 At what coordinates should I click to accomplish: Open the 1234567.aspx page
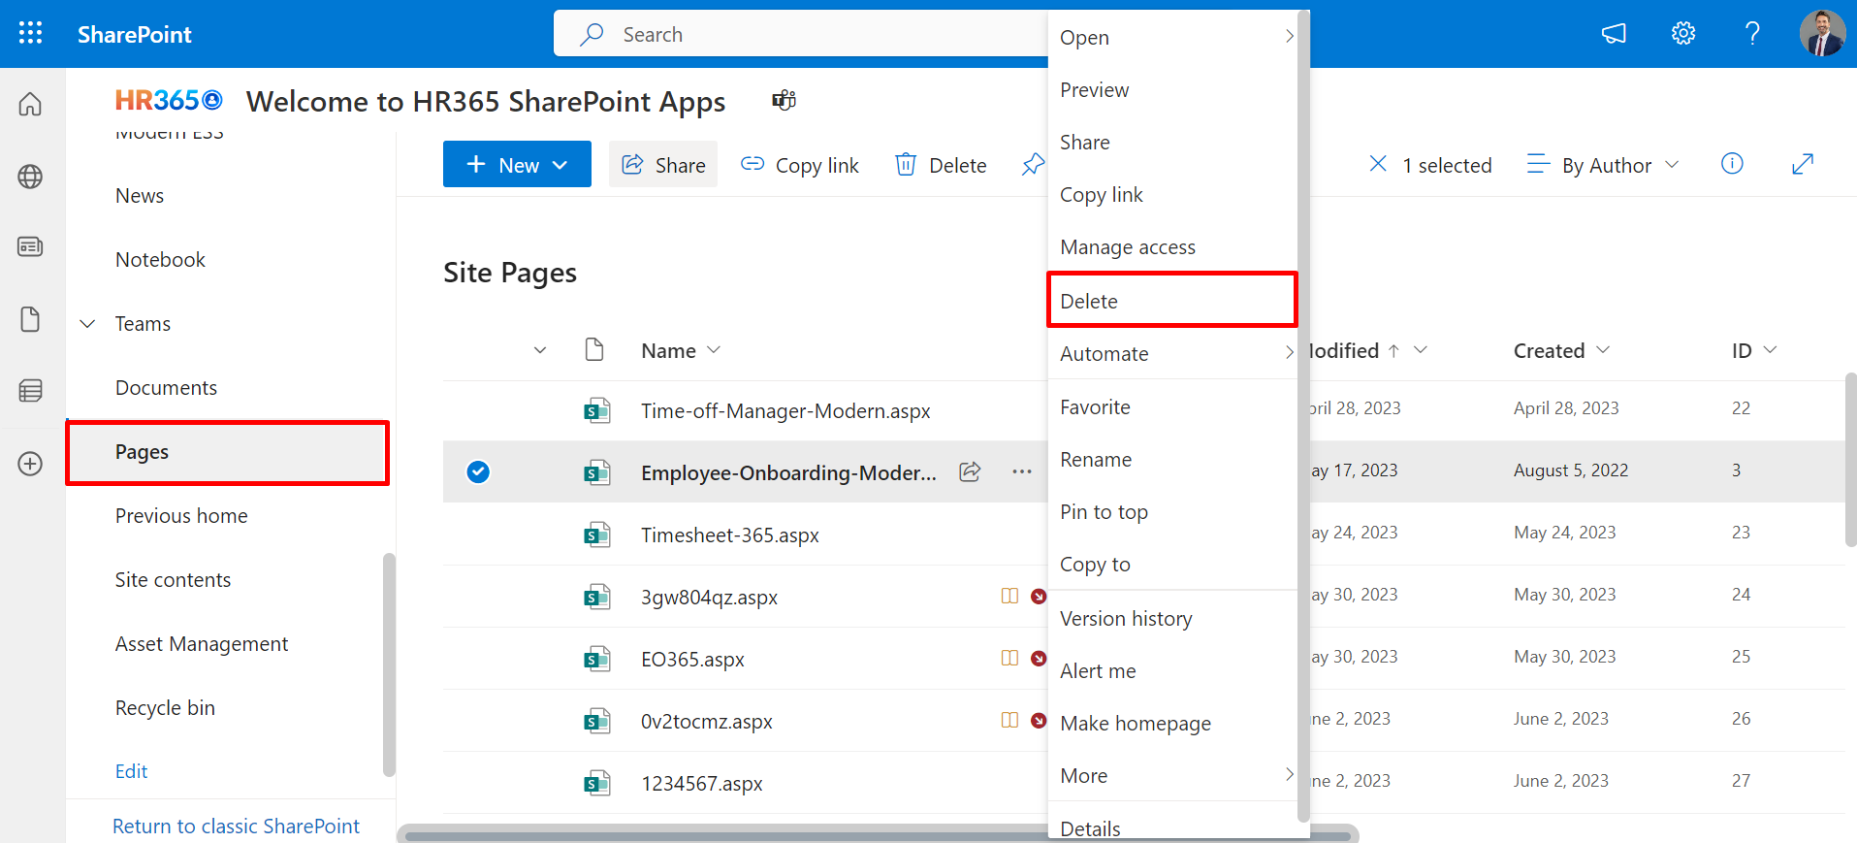pos(701,783)
